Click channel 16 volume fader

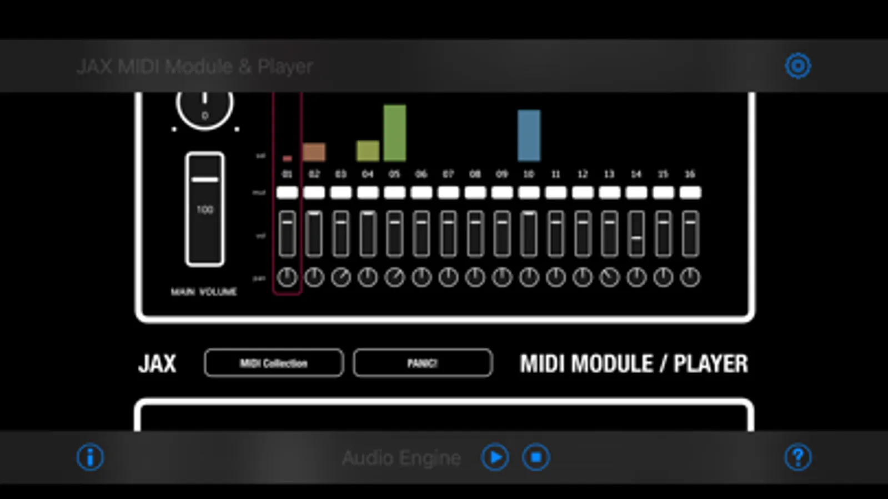tap(690, 234)
